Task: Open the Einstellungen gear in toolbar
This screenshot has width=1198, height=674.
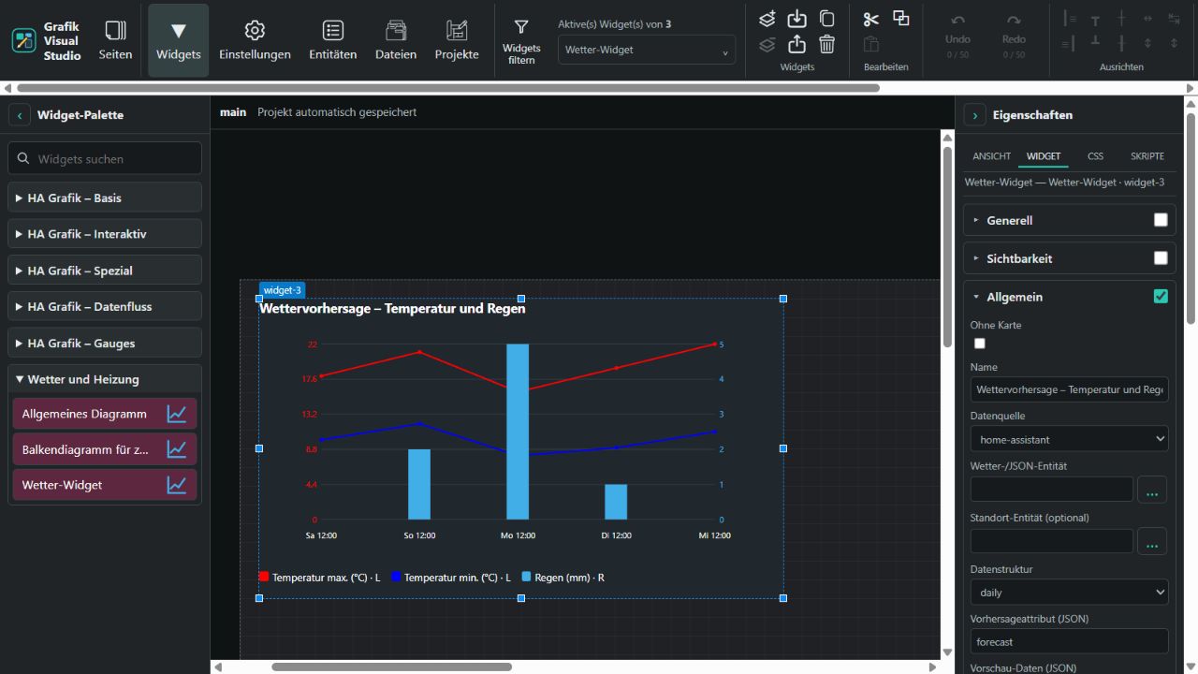Action: tap(255, 40)
